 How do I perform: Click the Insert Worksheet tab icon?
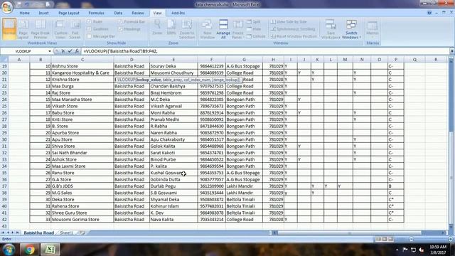(82, 233)
